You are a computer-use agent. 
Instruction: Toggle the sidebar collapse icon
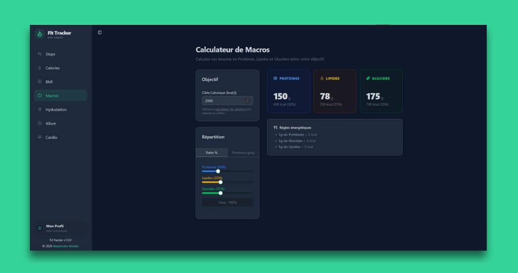coord(100,32)
